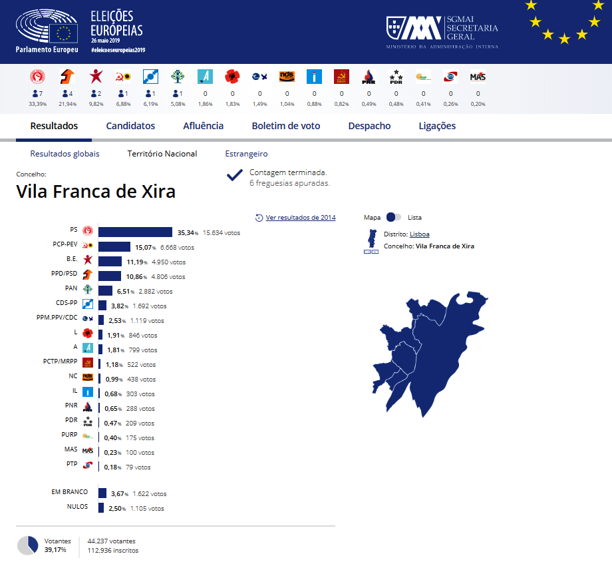Select the Estrangeiro sub-tab

click(246, 154)
